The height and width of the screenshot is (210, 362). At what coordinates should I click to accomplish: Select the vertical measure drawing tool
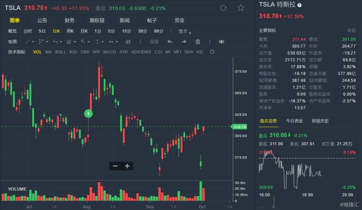pyautogui.click(x=97, y=41)
